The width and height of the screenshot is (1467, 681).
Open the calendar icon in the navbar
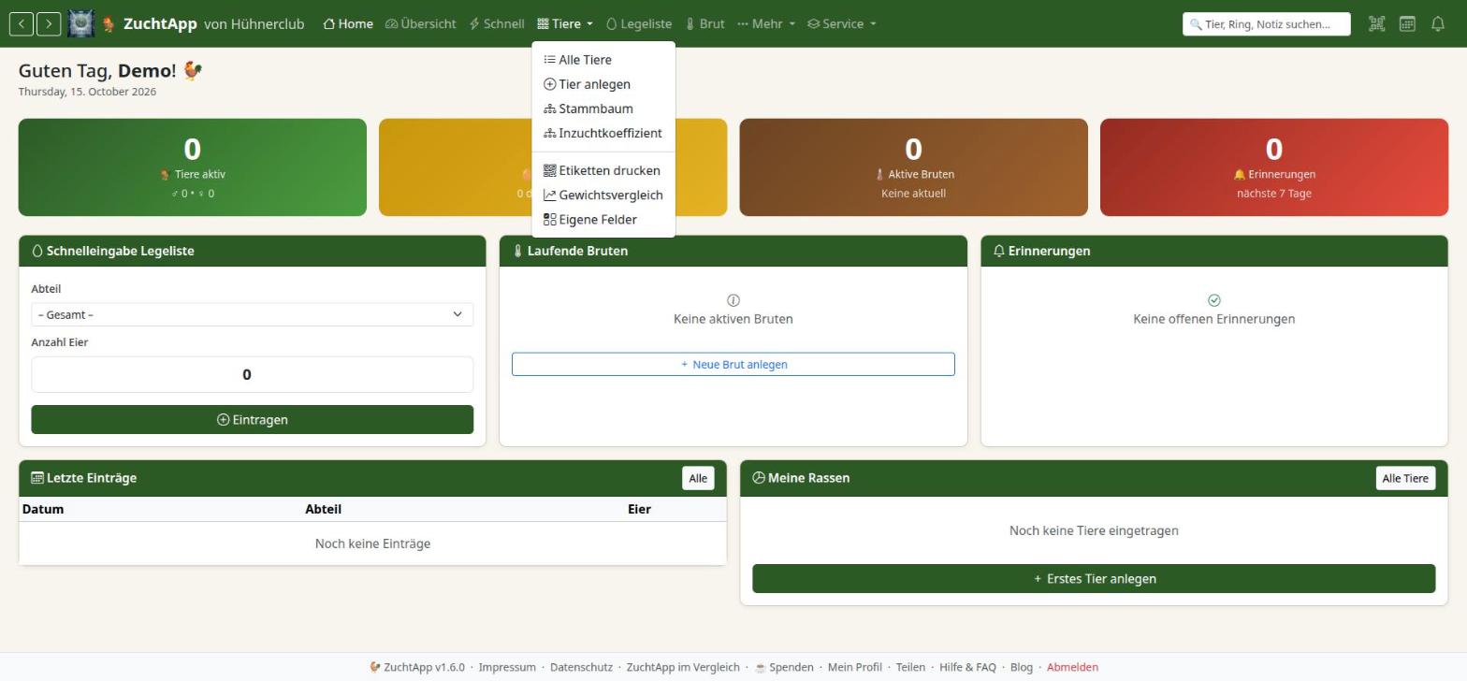(1407, 24)
